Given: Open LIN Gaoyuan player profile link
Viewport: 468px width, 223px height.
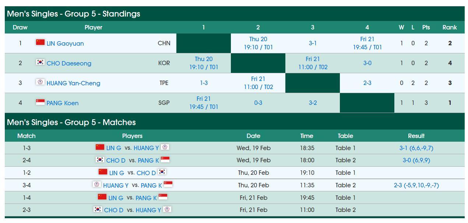Looking at the screenshot, I should tap(65, 43).
